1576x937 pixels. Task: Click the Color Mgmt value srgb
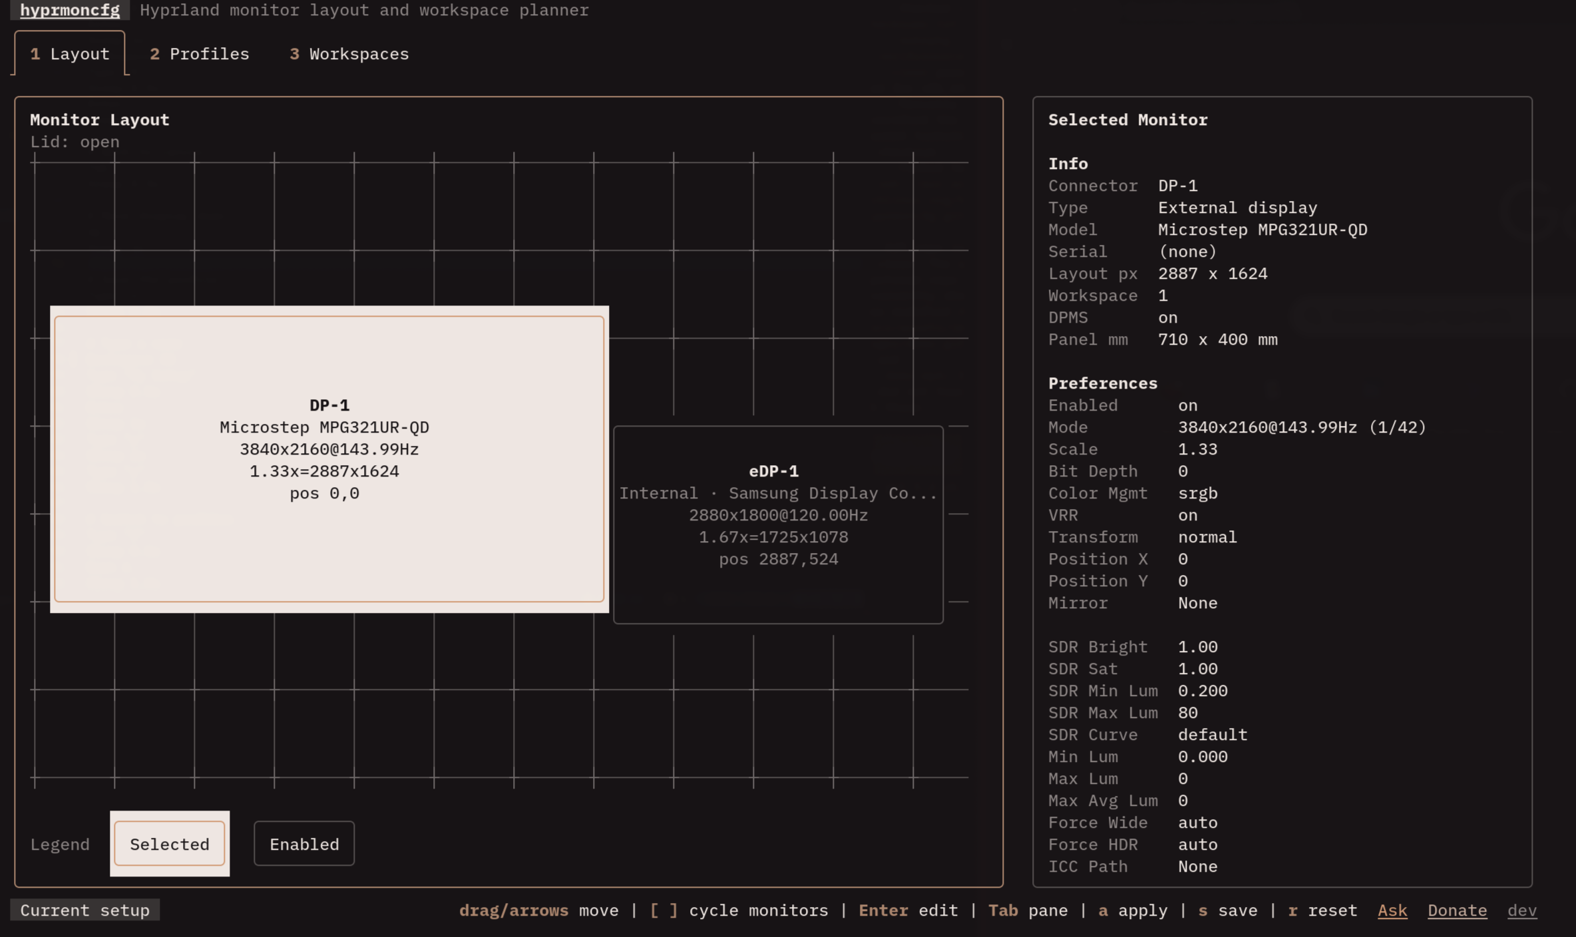(1198, 493)
